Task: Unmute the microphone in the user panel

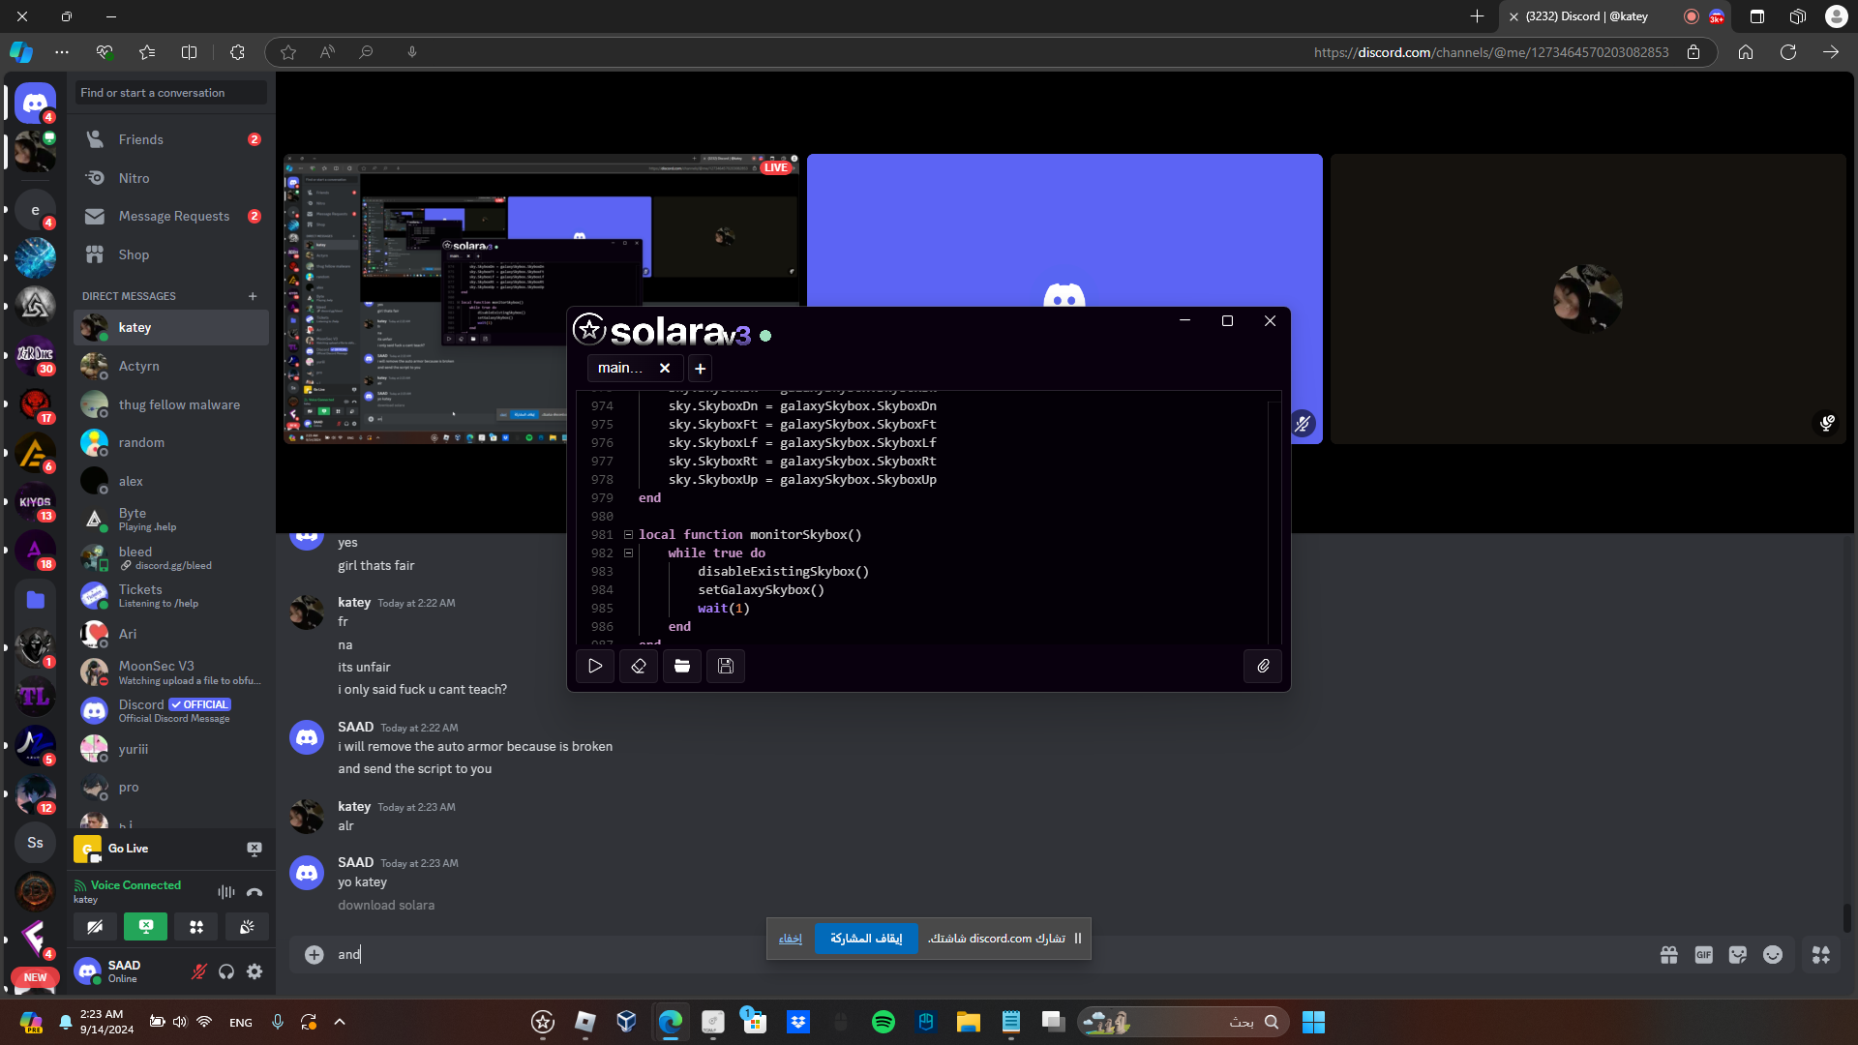Action: (199, 971)
